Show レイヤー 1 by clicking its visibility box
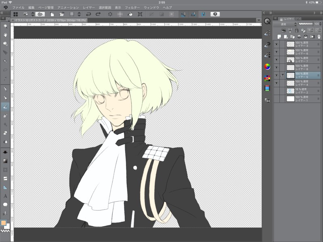The width and height of the screenshot is (323, 242). point(277,99)
